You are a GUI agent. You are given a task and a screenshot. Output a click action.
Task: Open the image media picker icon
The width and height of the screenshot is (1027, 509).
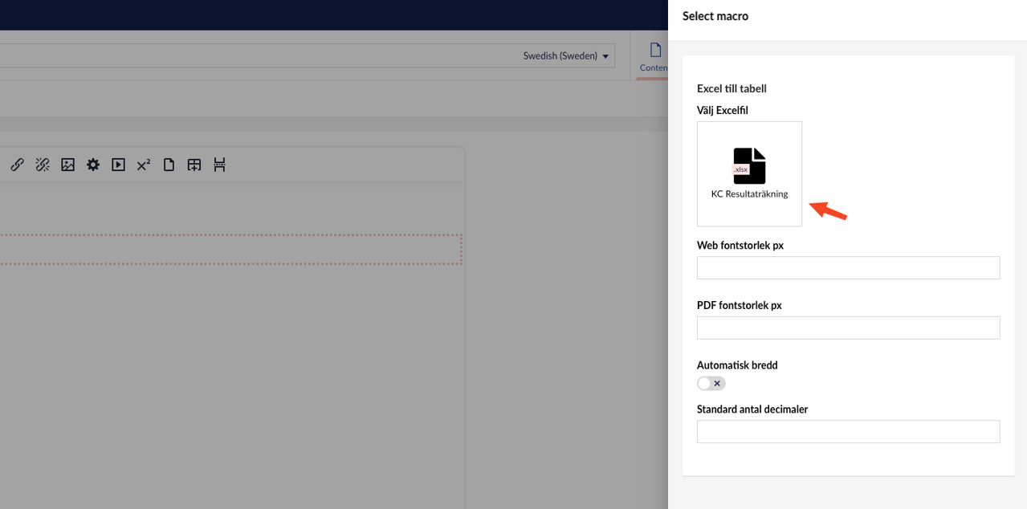pos(68,165)
